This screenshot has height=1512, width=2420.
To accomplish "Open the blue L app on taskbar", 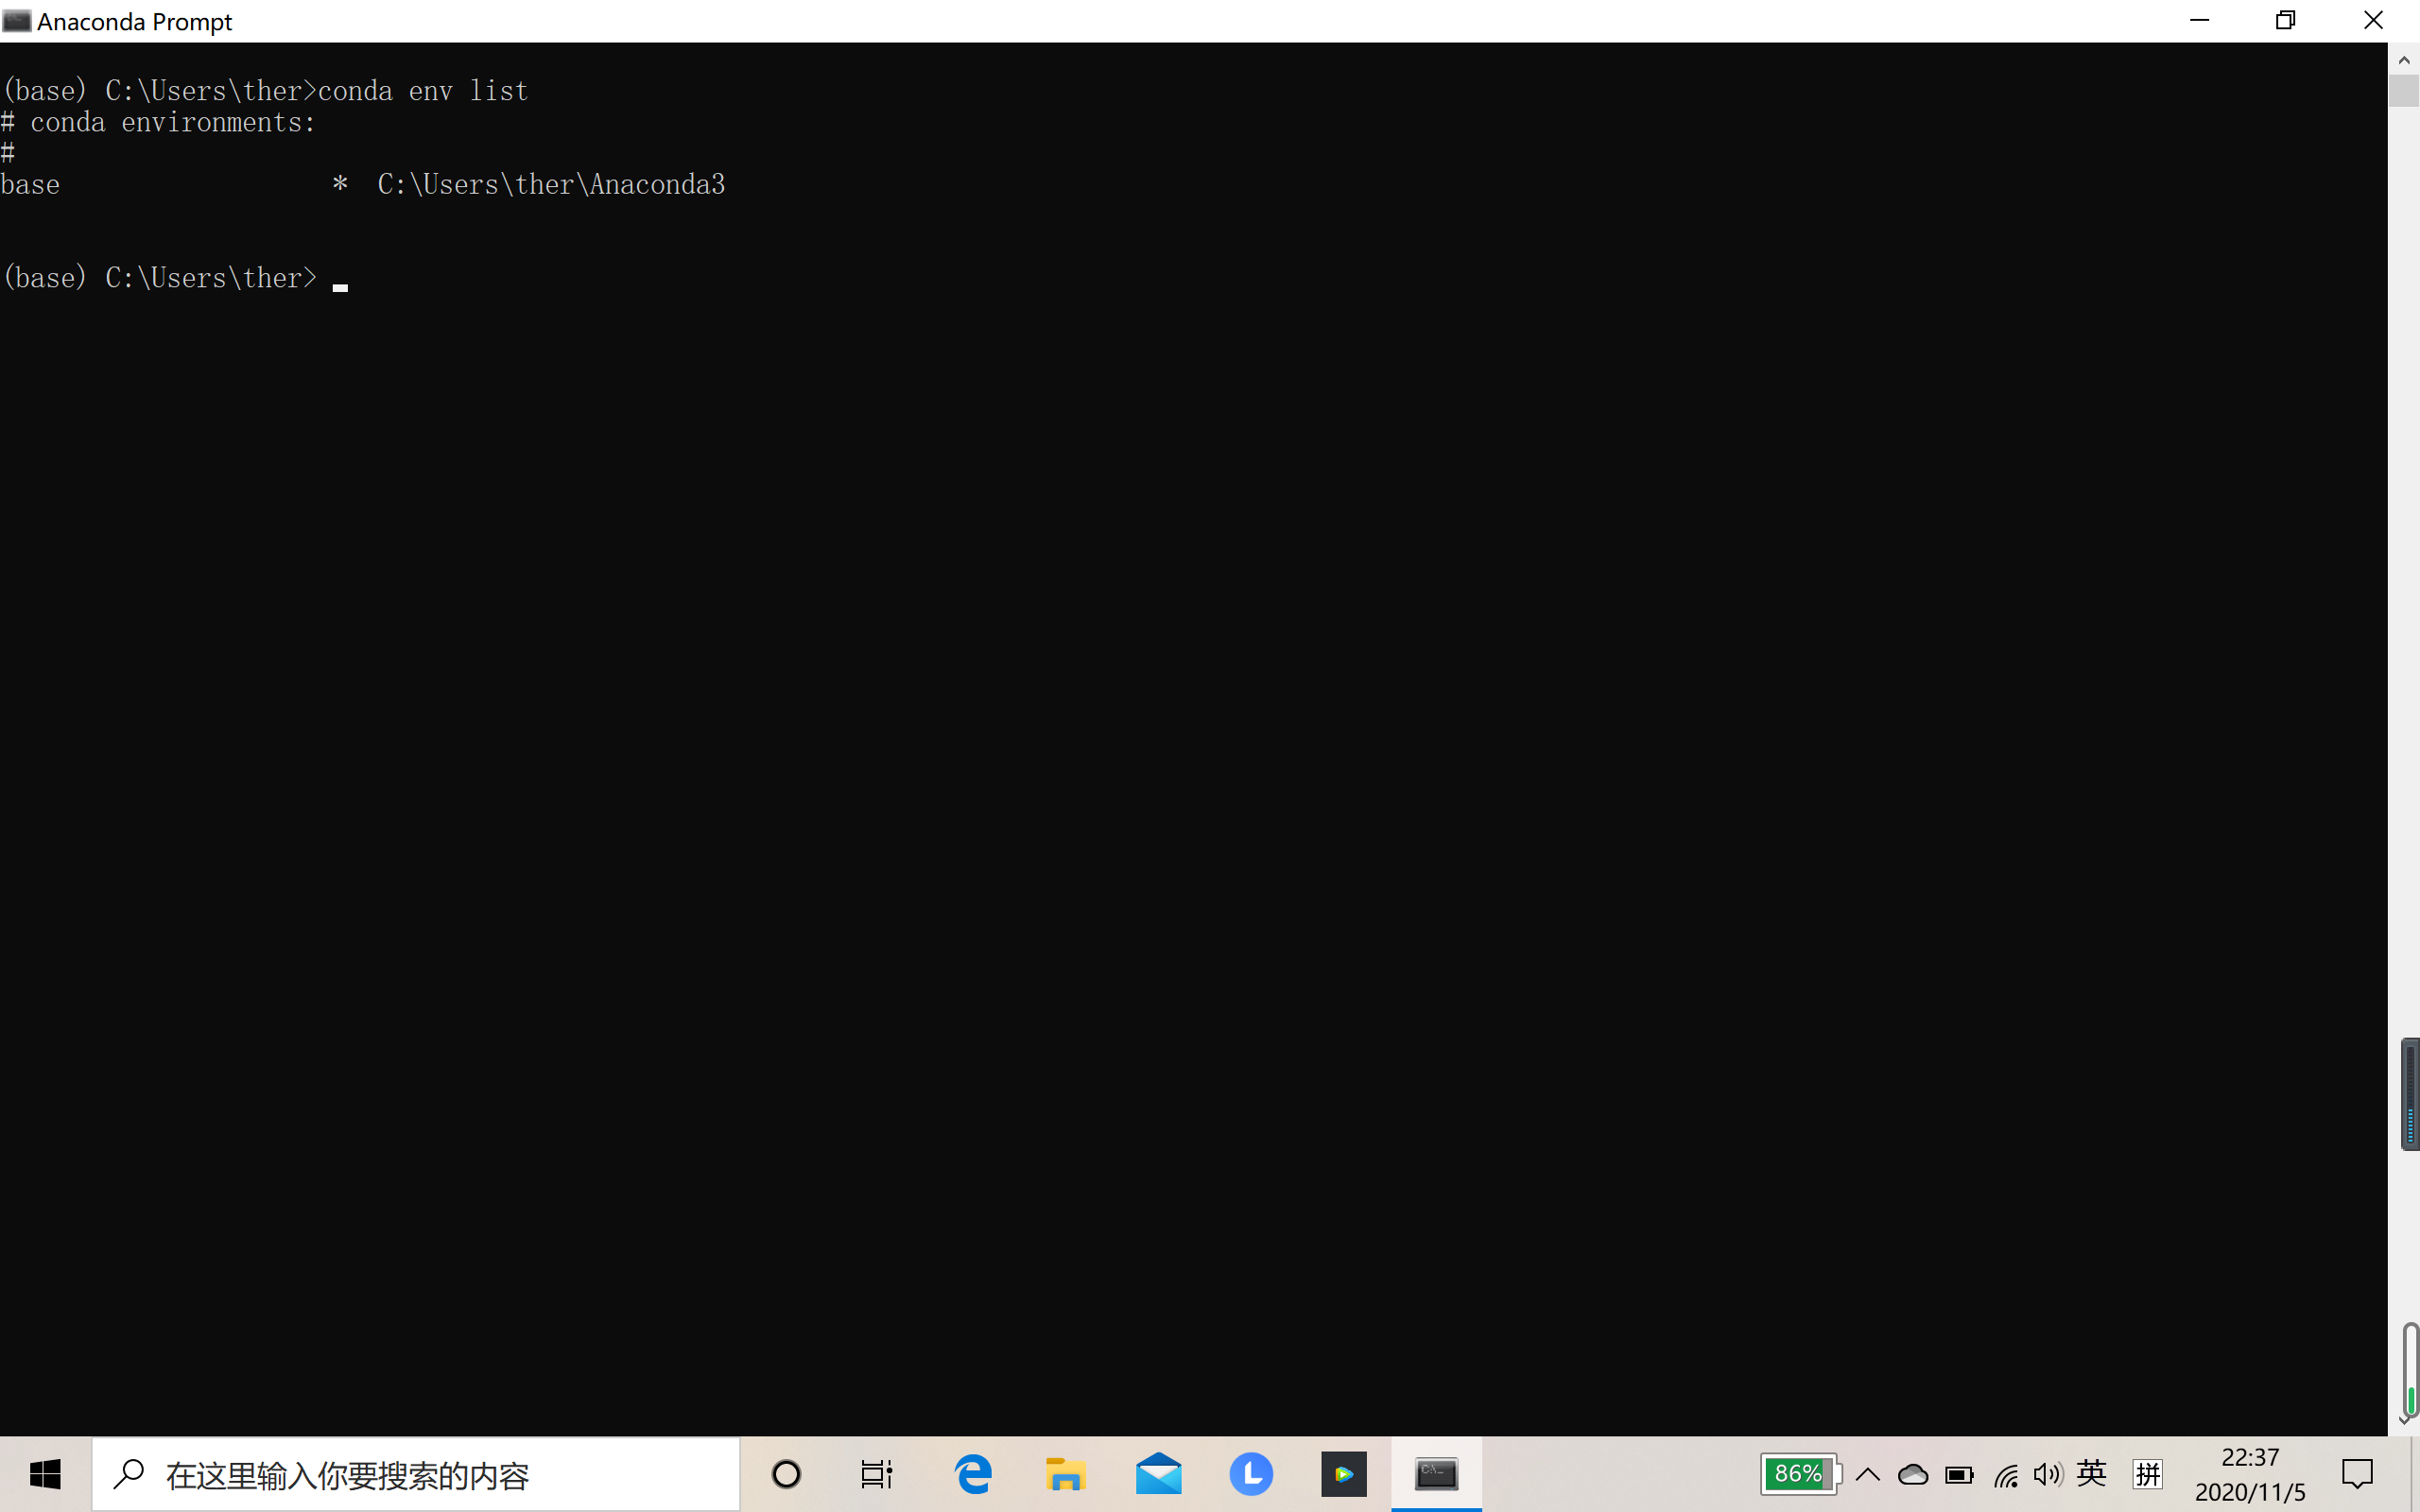I will click(x=1251, y=1474).
